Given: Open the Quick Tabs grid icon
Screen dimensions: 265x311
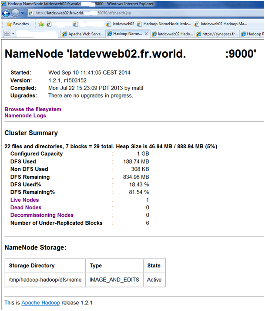Looking at the screenshot, I should pos(7,34).
